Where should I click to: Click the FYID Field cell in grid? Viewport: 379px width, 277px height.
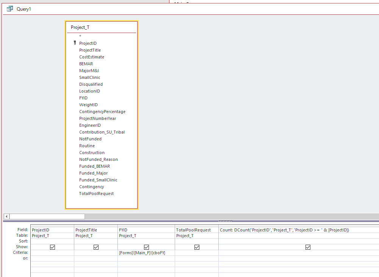pyautogui.click(x=146, y=230)
